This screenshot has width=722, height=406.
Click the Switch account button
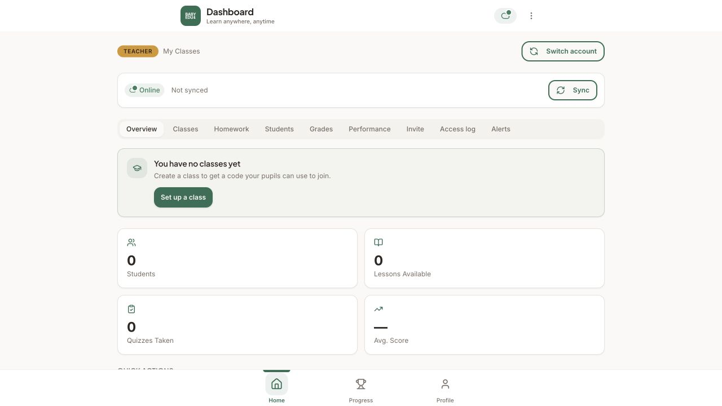point(563,51)
